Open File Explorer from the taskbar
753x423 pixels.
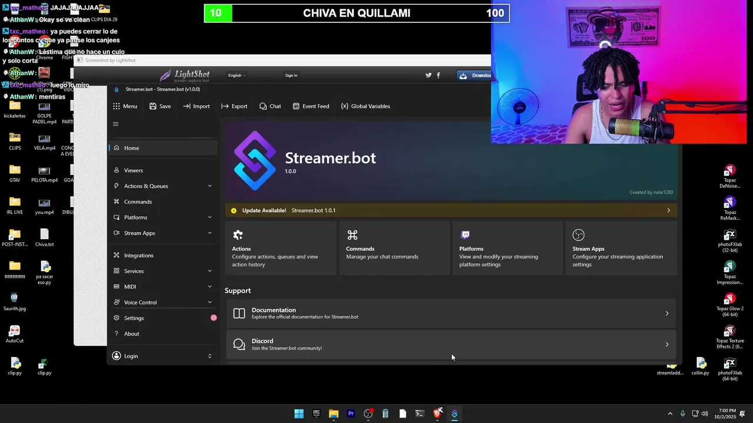pos(334,414)
